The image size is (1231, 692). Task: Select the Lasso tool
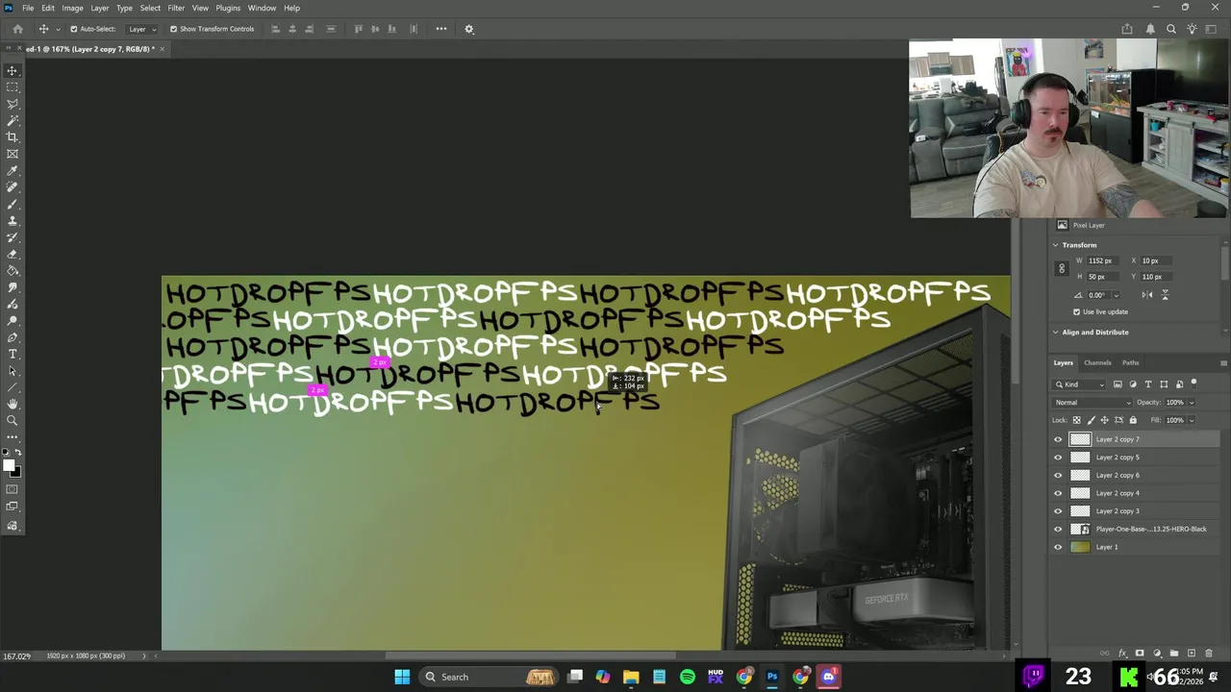point(13,104)
